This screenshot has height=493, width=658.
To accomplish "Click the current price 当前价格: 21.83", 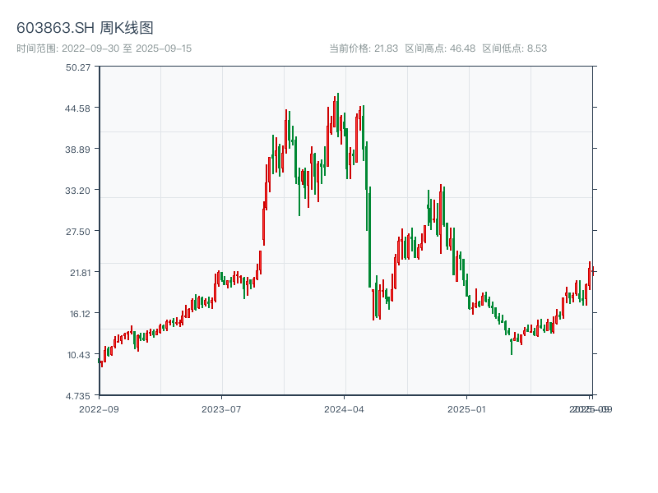I will 364,48.
